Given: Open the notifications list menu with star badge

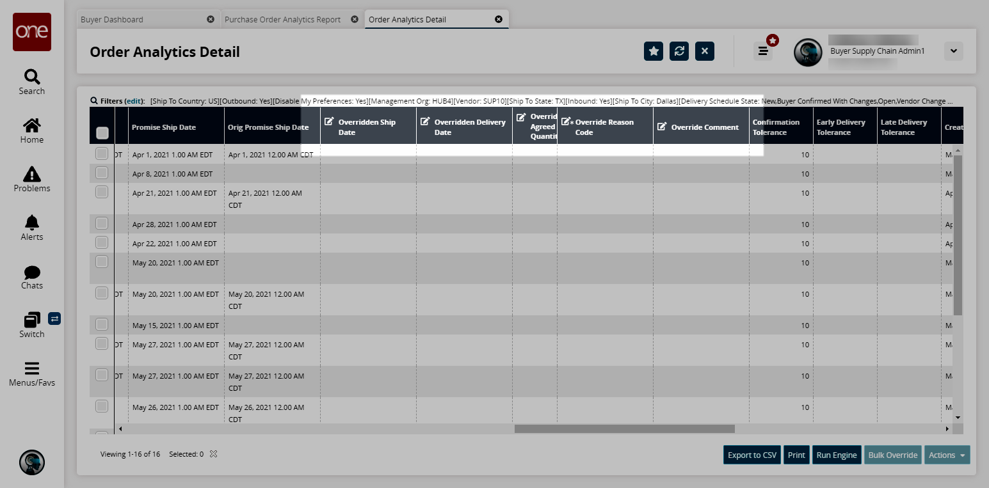Looking at the screenshot, I should tap(762, 51).
